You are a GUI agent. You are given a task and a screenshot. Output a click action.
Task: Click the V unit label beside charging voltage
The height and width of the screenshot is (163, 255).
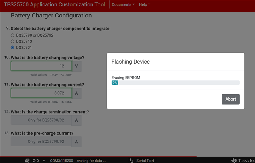coord(76,66)
